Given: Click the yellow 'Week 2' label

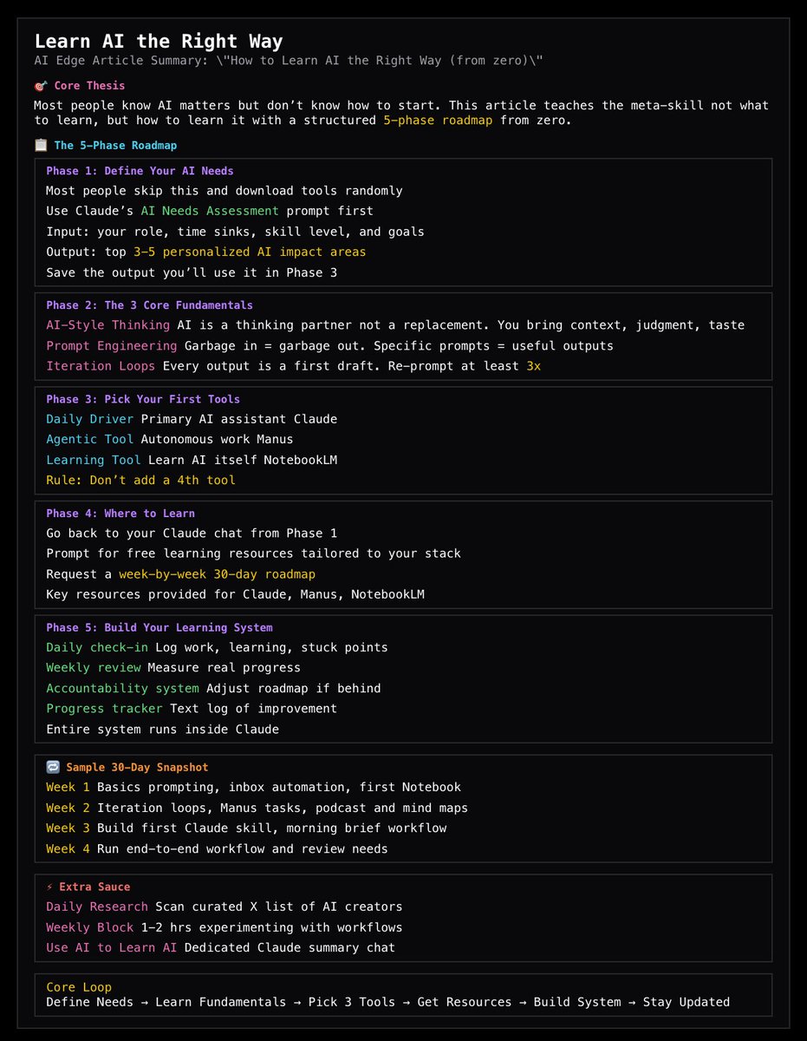Looking at the screenshot, I should coord(68,808).
